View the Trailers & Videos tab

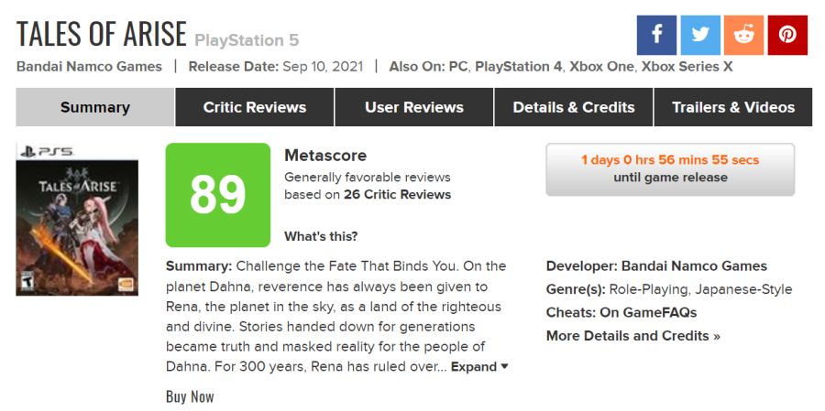733,107
